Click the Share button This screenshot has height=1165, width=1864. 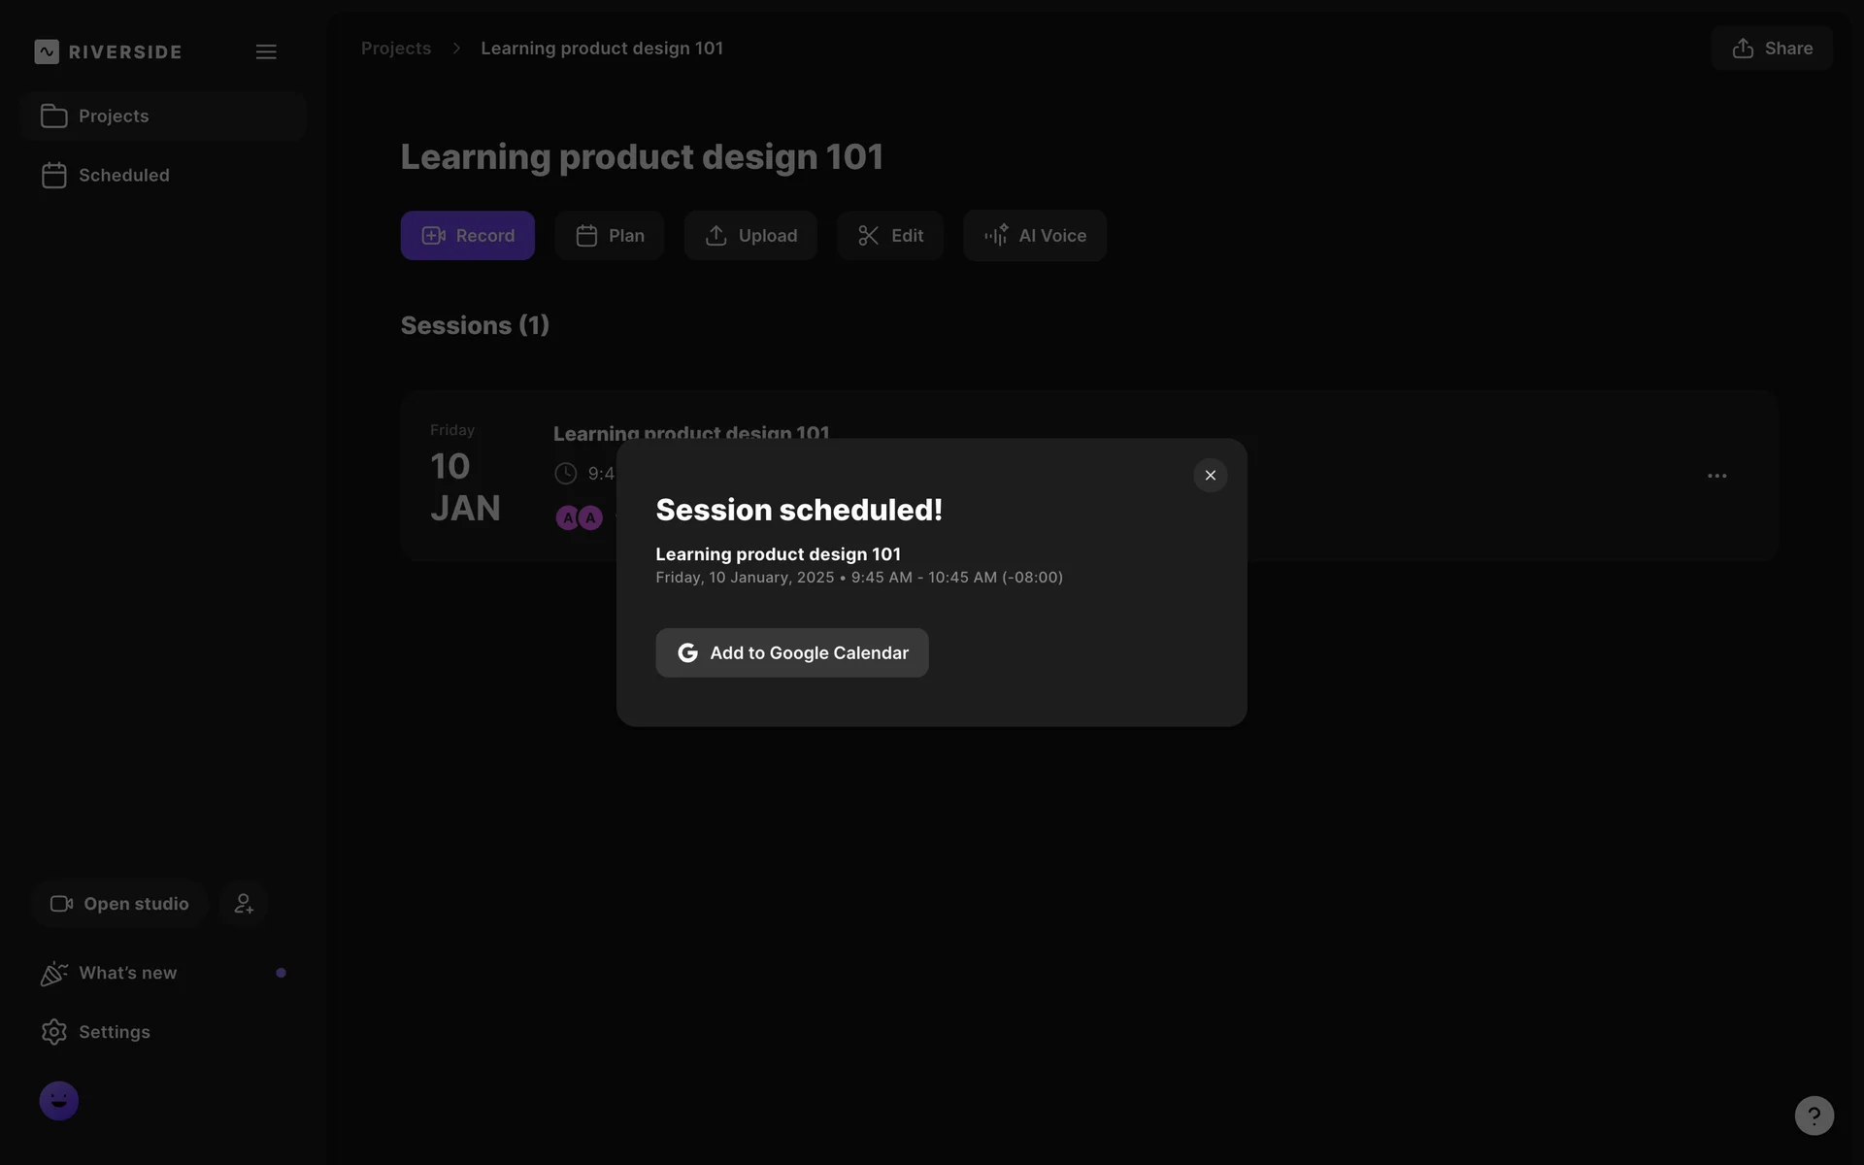click(1771, 49)
